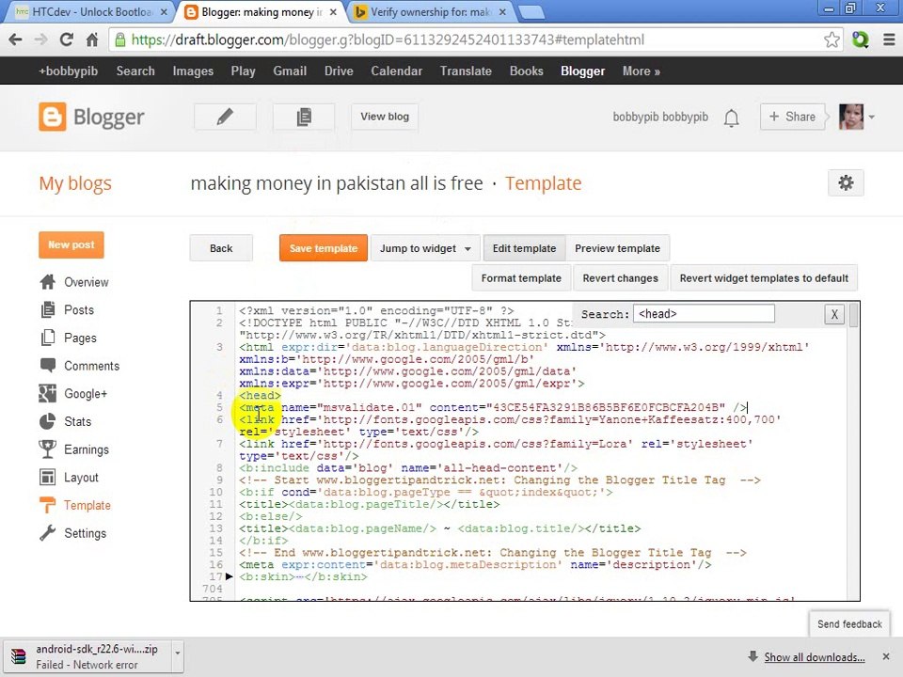This screenshot has width=903, height=677.
Task: Select Template in the sidebar
Action: tap(87, 506)
